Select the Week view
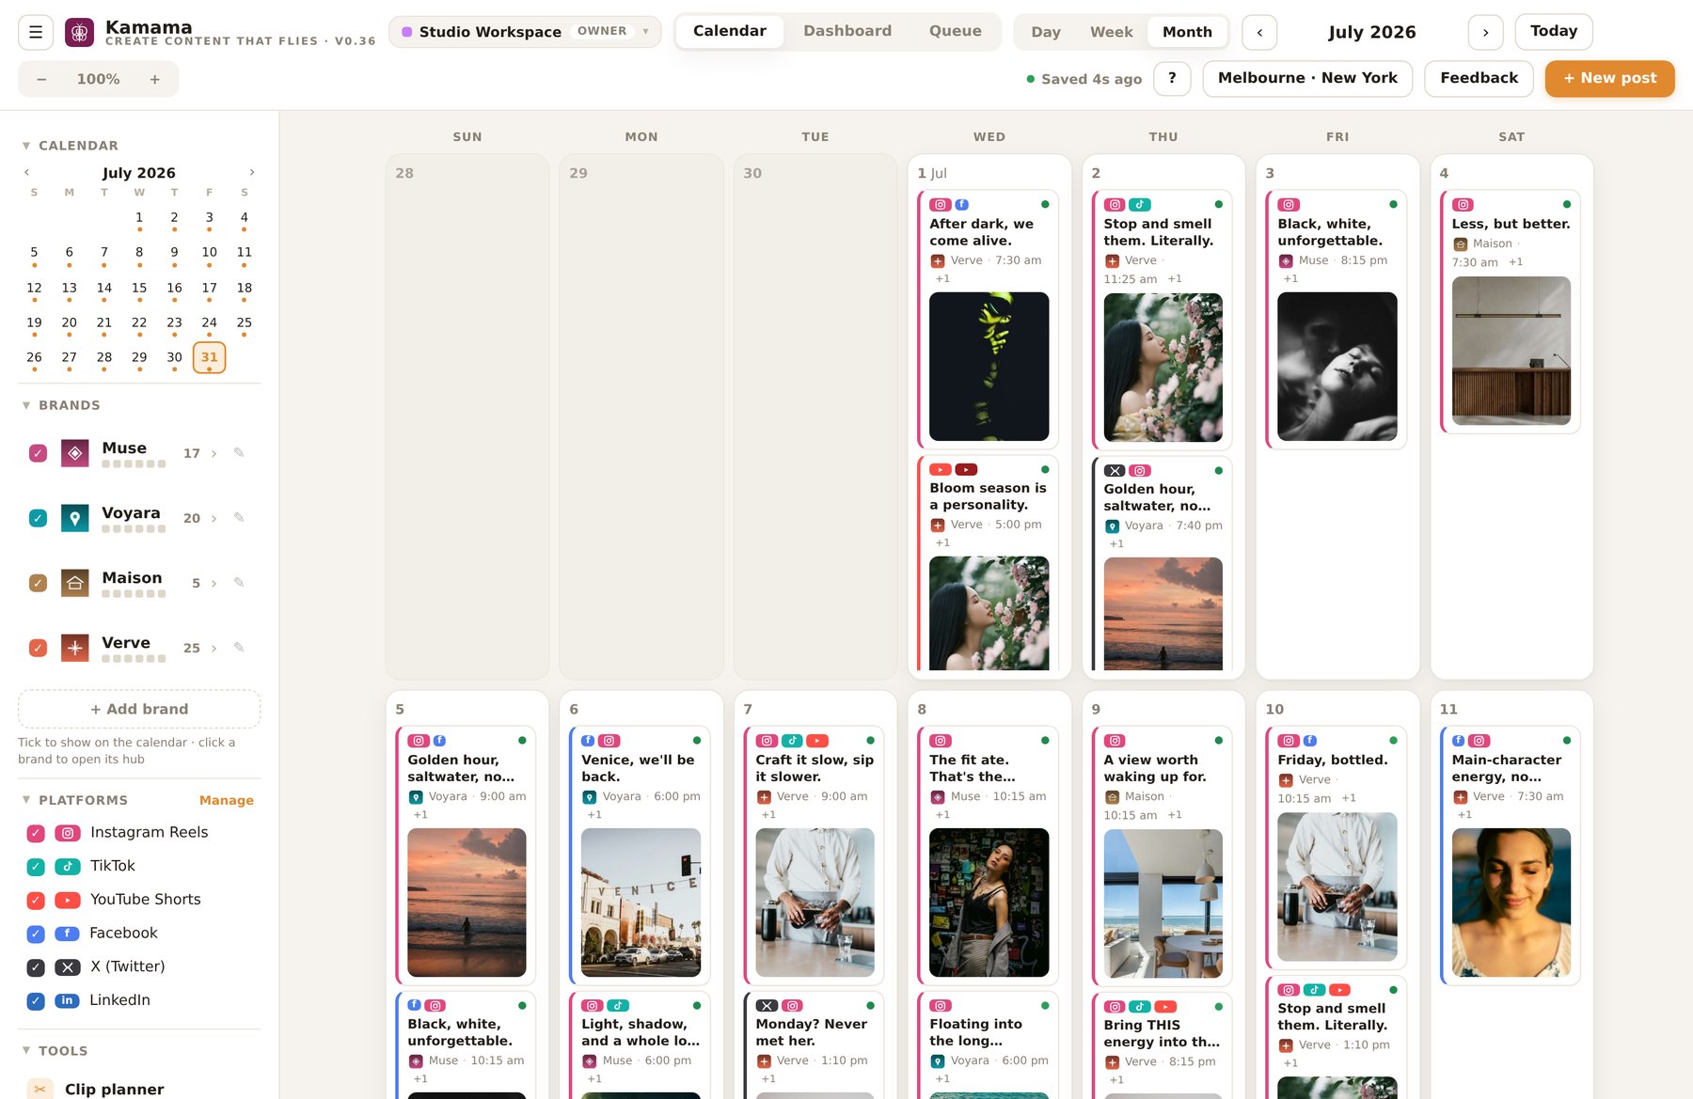The height and width of the screenshot is (1099, 1693). 1112,32
